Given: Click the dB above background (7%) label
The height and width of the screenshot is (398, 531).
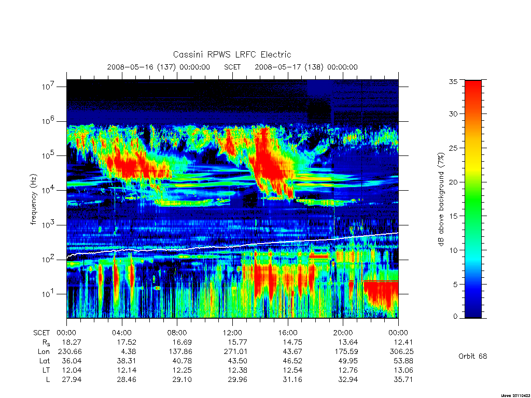Looking at the screenshot, I should 440,200.
